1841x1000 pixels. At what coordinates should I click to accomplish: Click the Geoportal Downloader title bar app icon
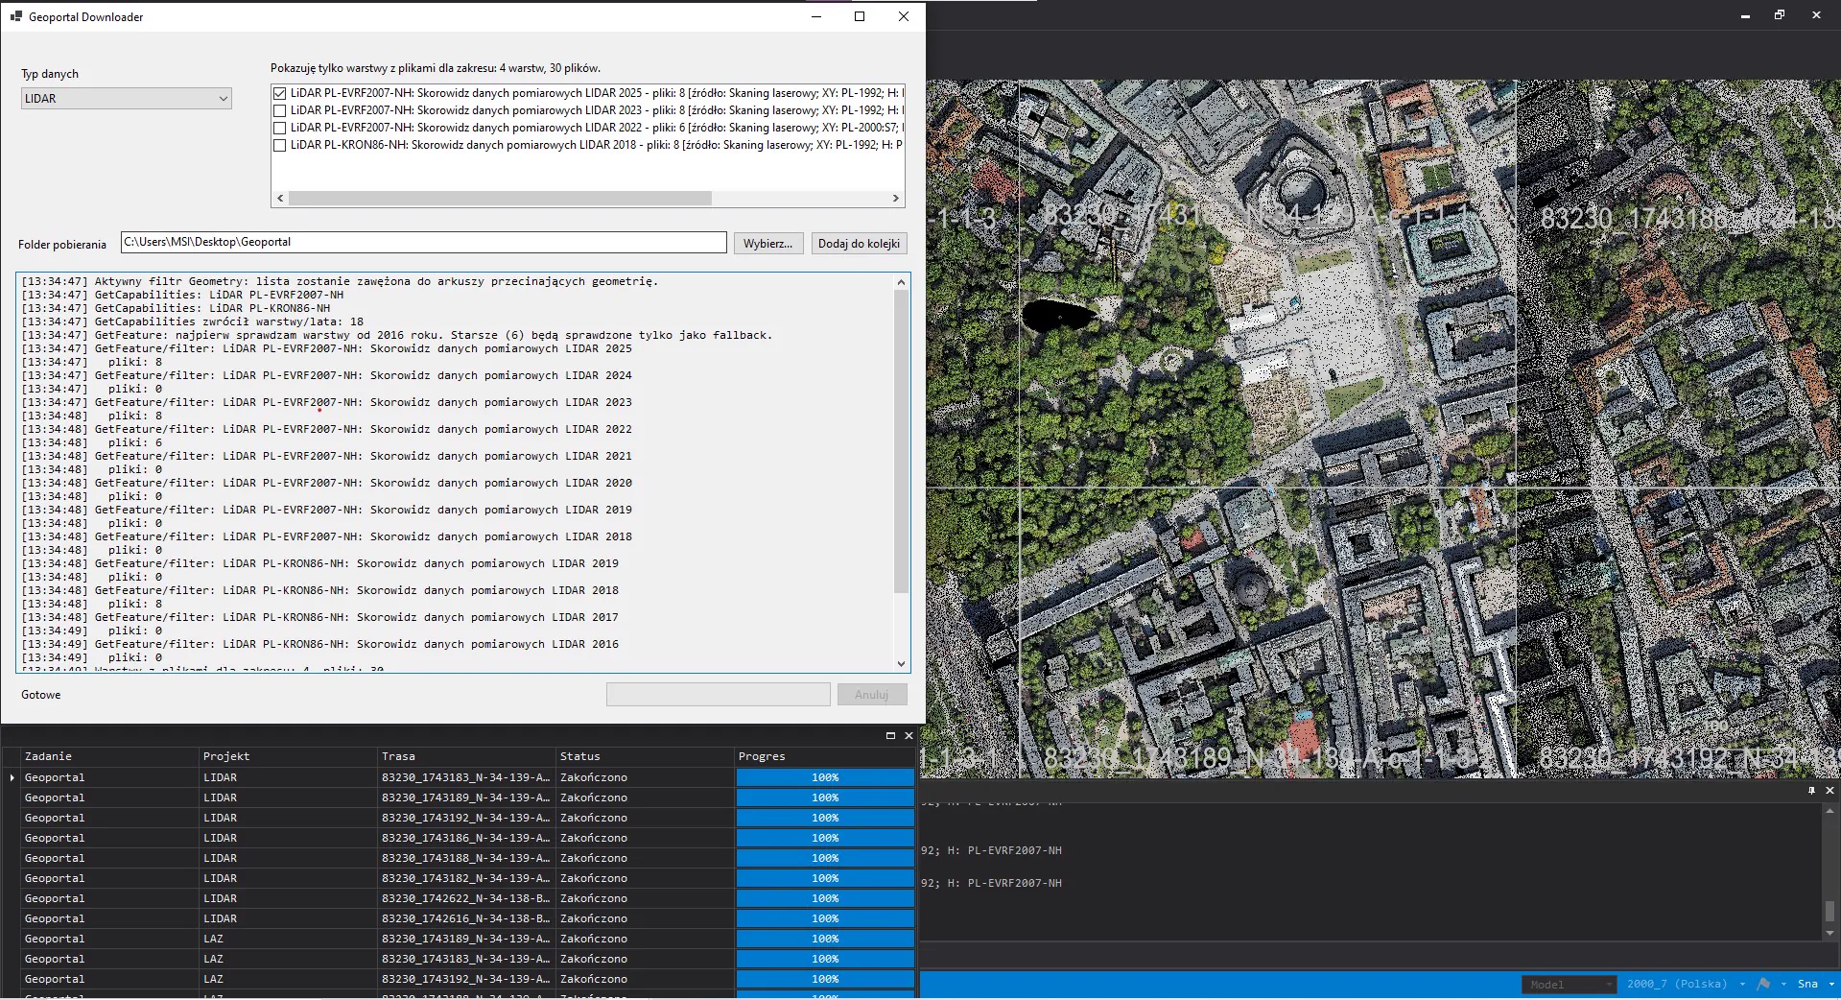[15, 16]
